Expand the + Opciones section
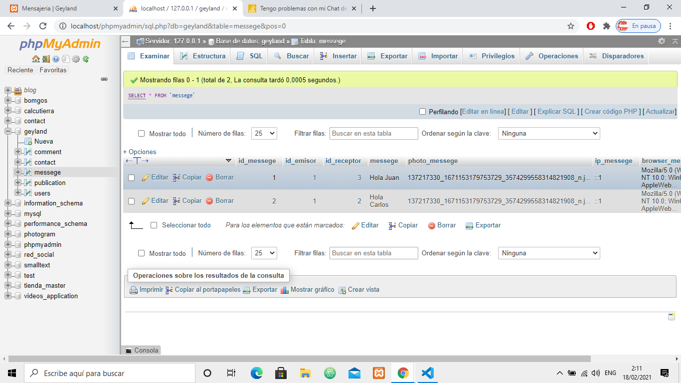 click(x=140, y=152)
